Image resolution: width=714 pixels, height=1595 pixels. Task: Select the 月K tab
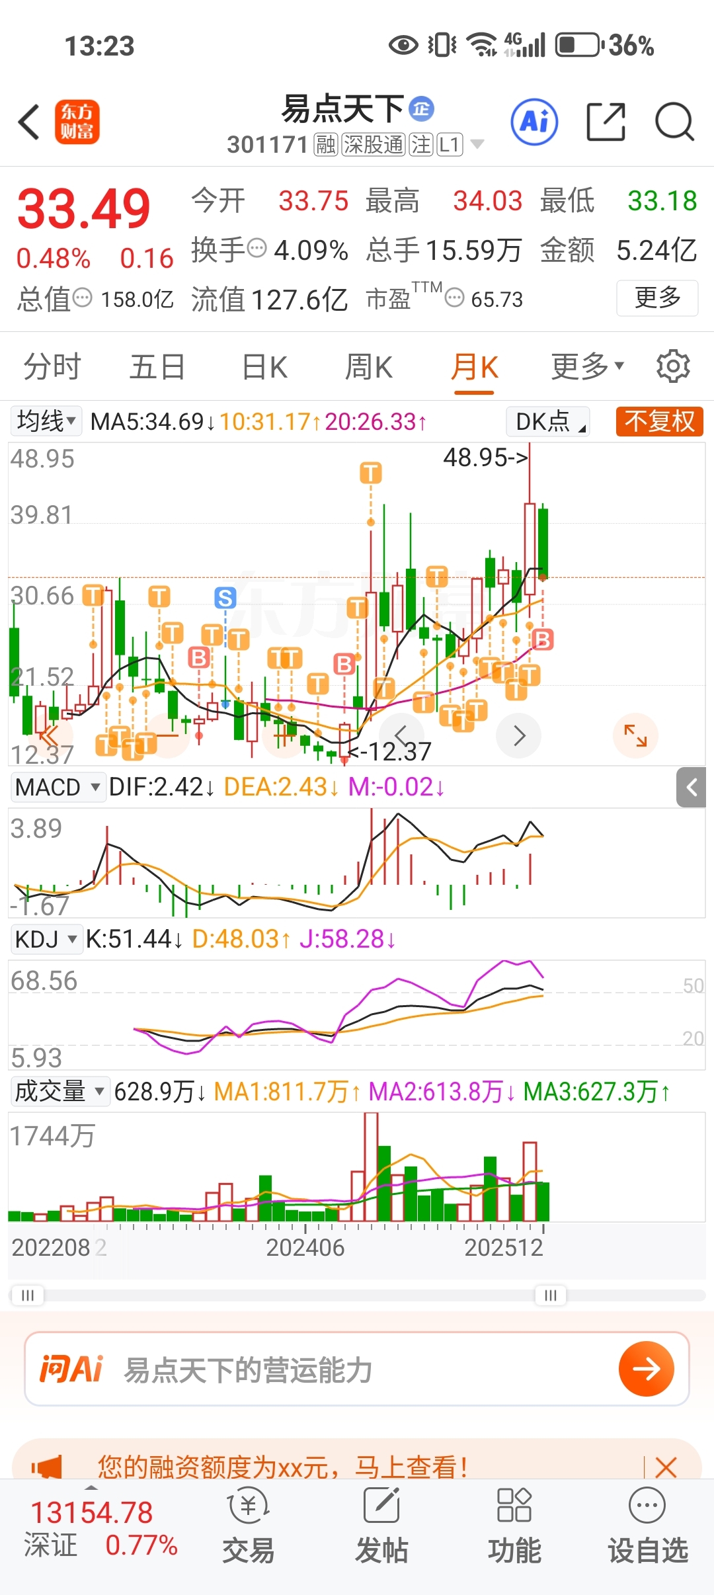point(474,366)
